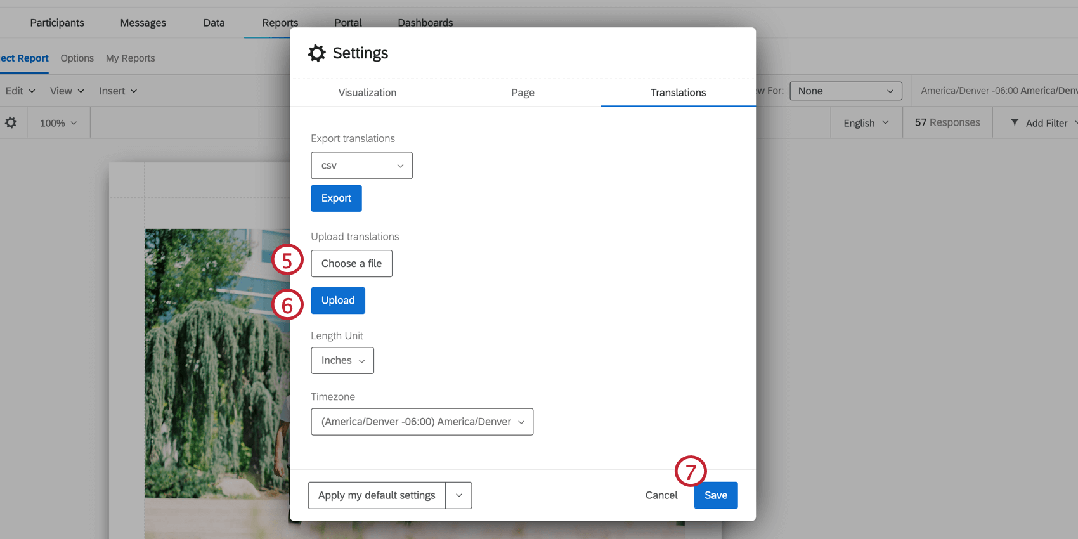Open the Insert menu
The width and height of the screenshot is (1078, 539).
118,91
